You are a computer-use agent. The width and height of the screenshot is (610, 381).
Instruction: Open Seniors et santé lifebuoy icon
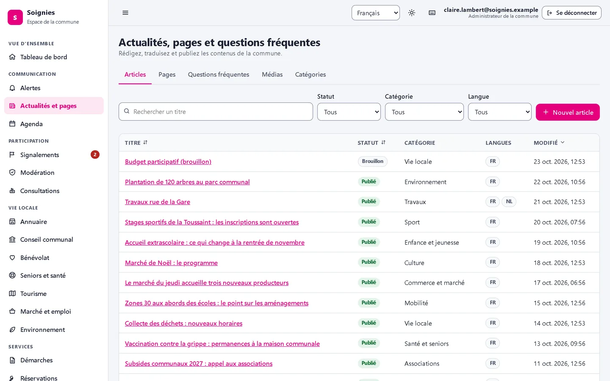pos(12,276)
